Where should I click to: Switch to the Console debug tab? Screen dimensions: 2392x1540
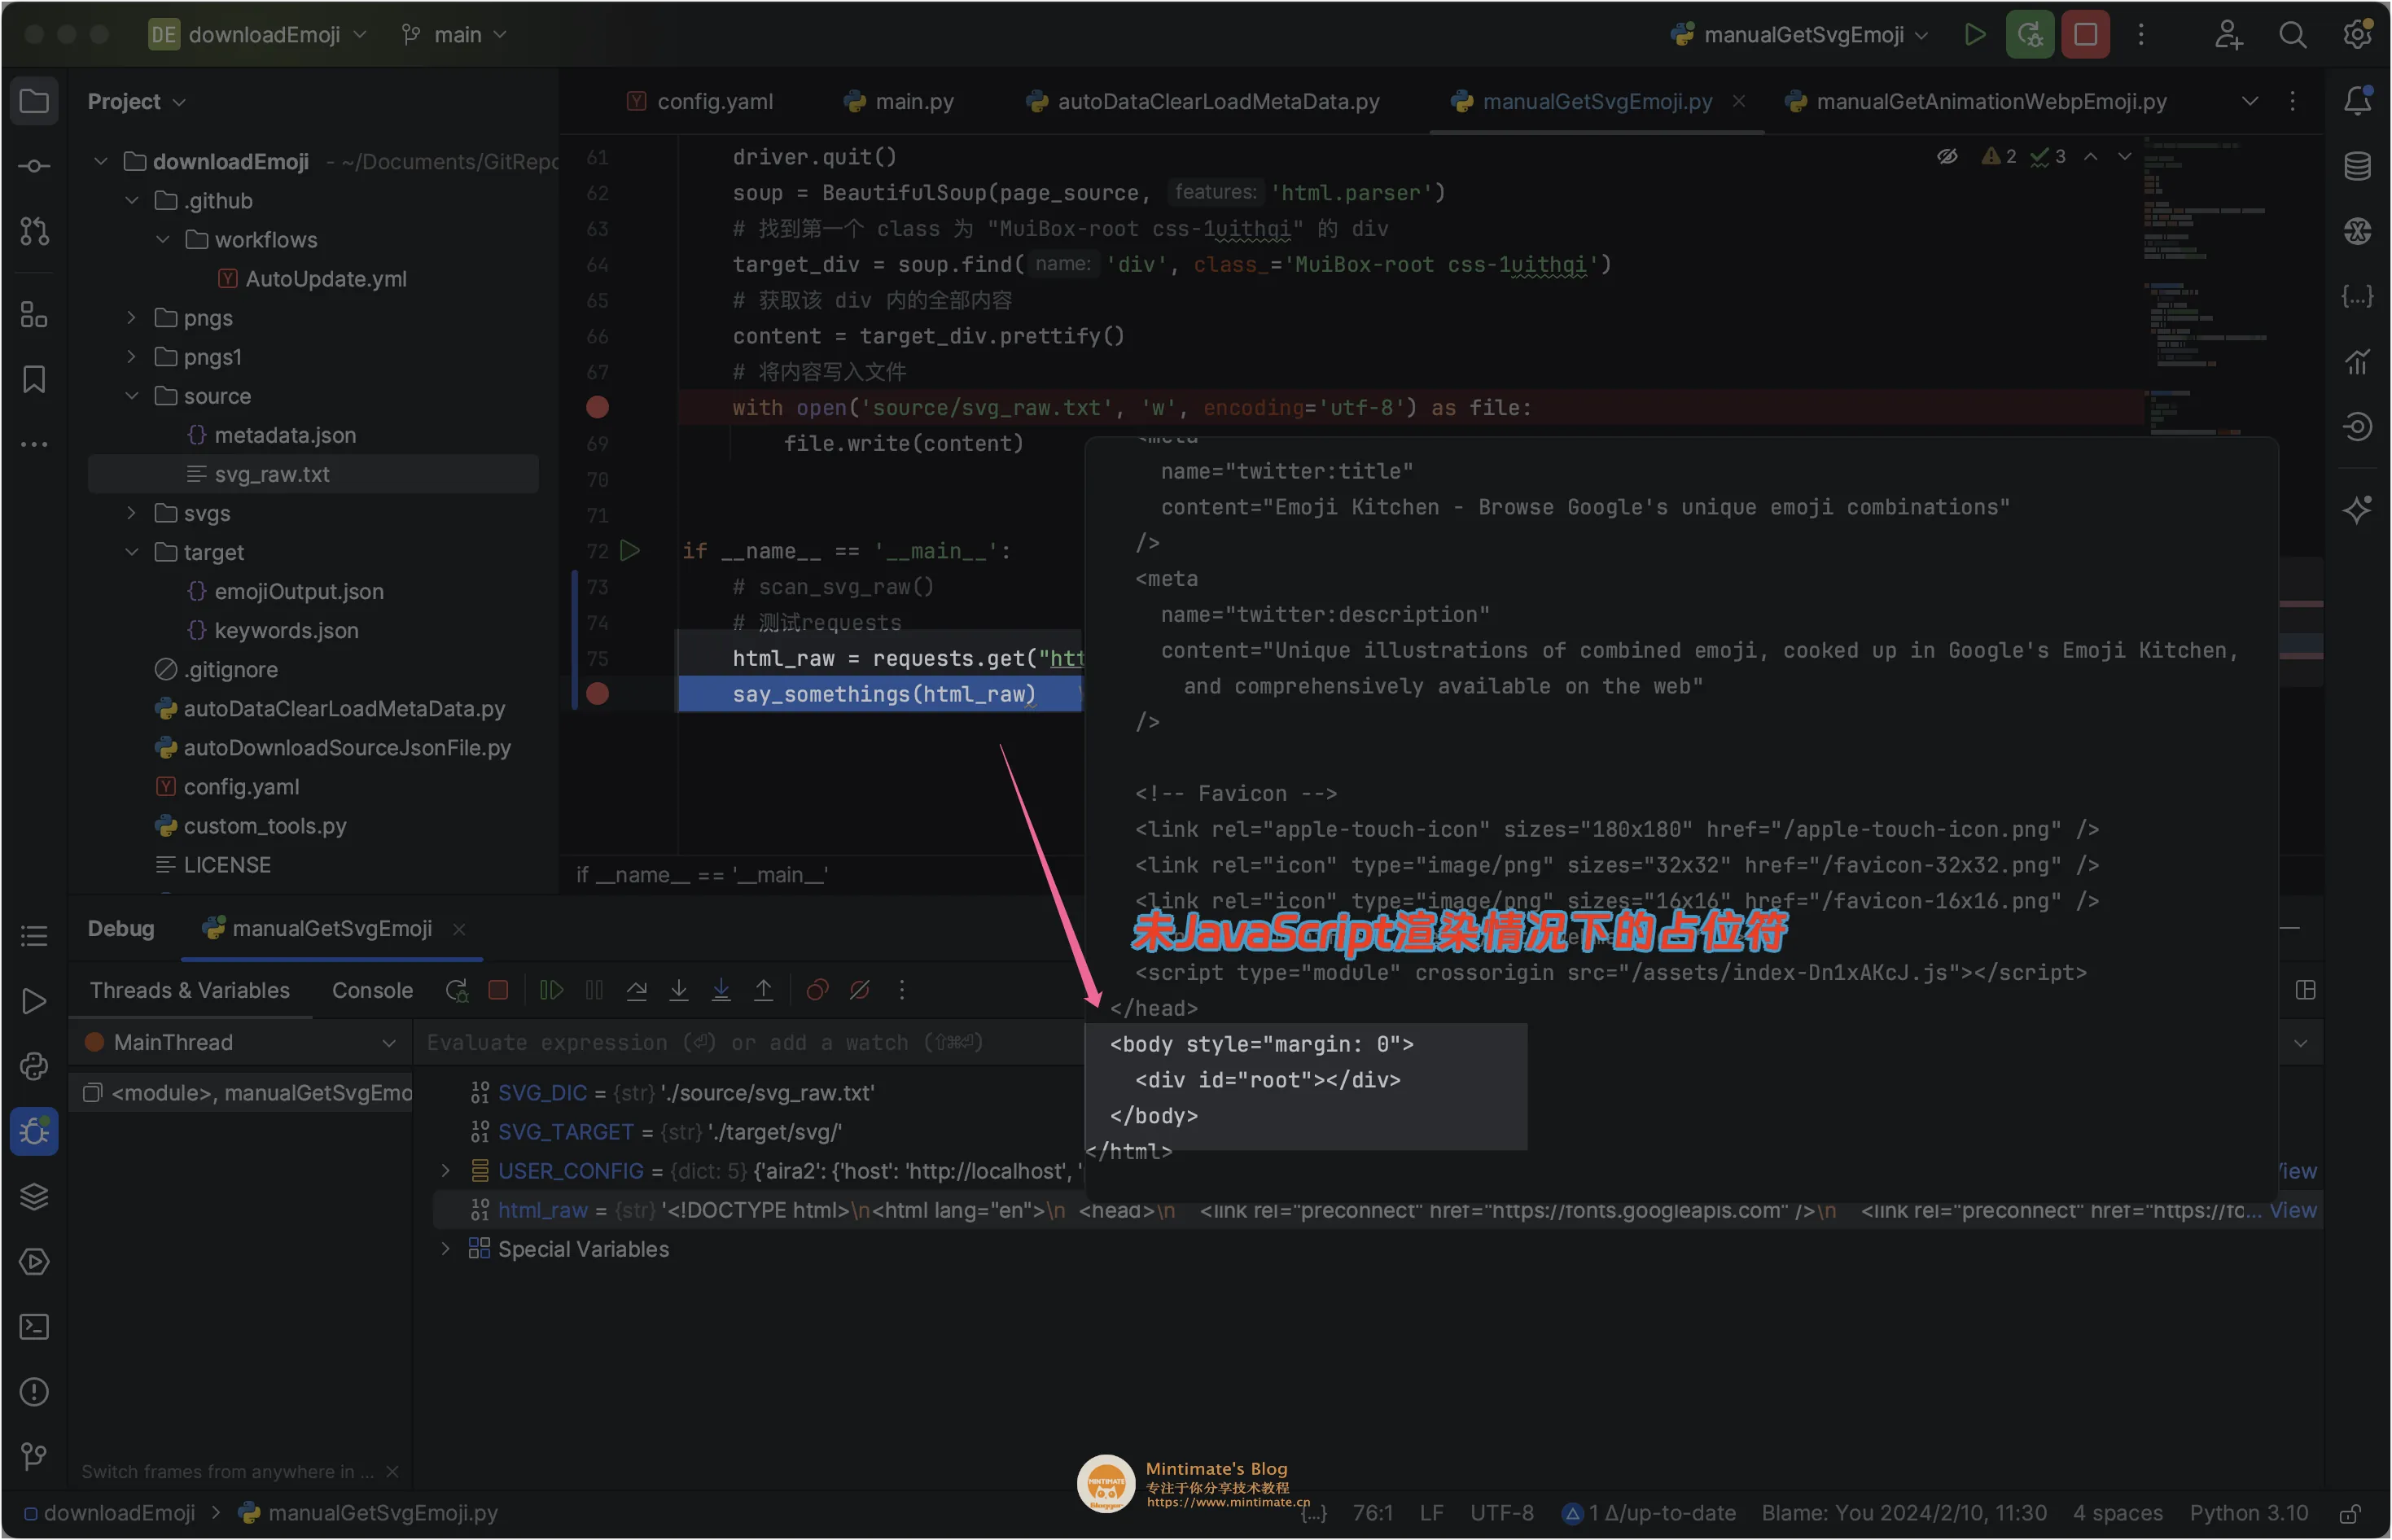click(x=372, y=990)
